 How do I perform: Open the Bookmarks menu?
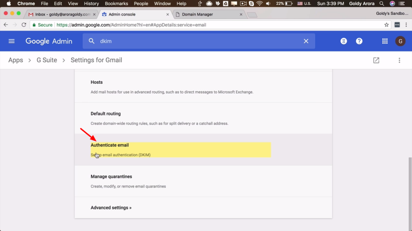pos(116,4)
